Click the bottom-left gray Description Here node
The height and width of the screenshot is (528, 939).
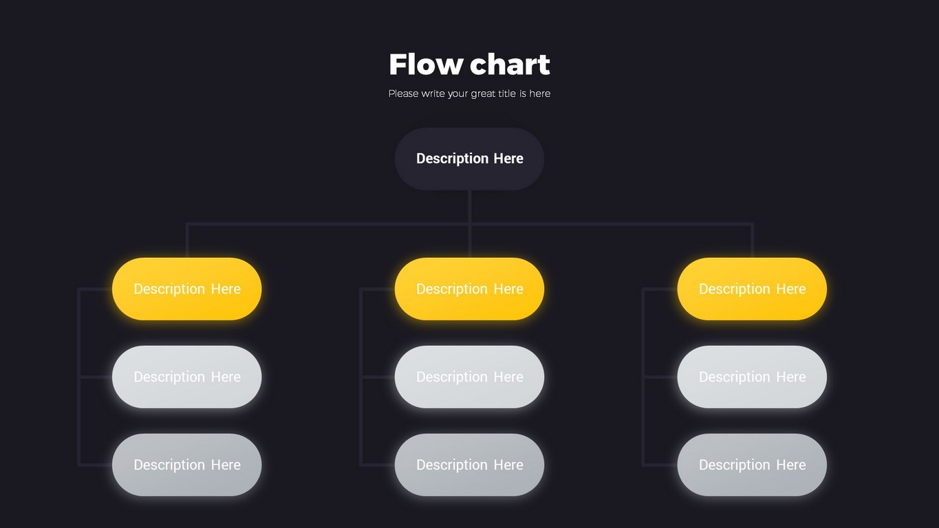tap(186, 465)
